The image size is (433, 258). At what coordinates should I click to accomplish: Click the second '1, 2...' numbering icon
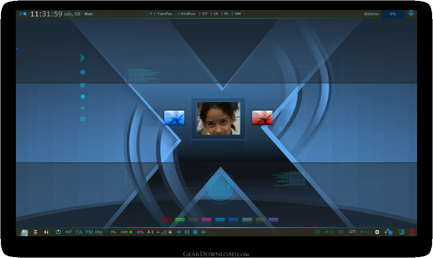pos(365,232)
